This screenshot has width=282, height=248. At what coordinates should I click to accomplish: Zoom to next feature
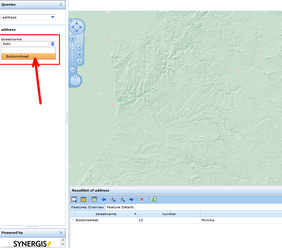coord(122,200)
